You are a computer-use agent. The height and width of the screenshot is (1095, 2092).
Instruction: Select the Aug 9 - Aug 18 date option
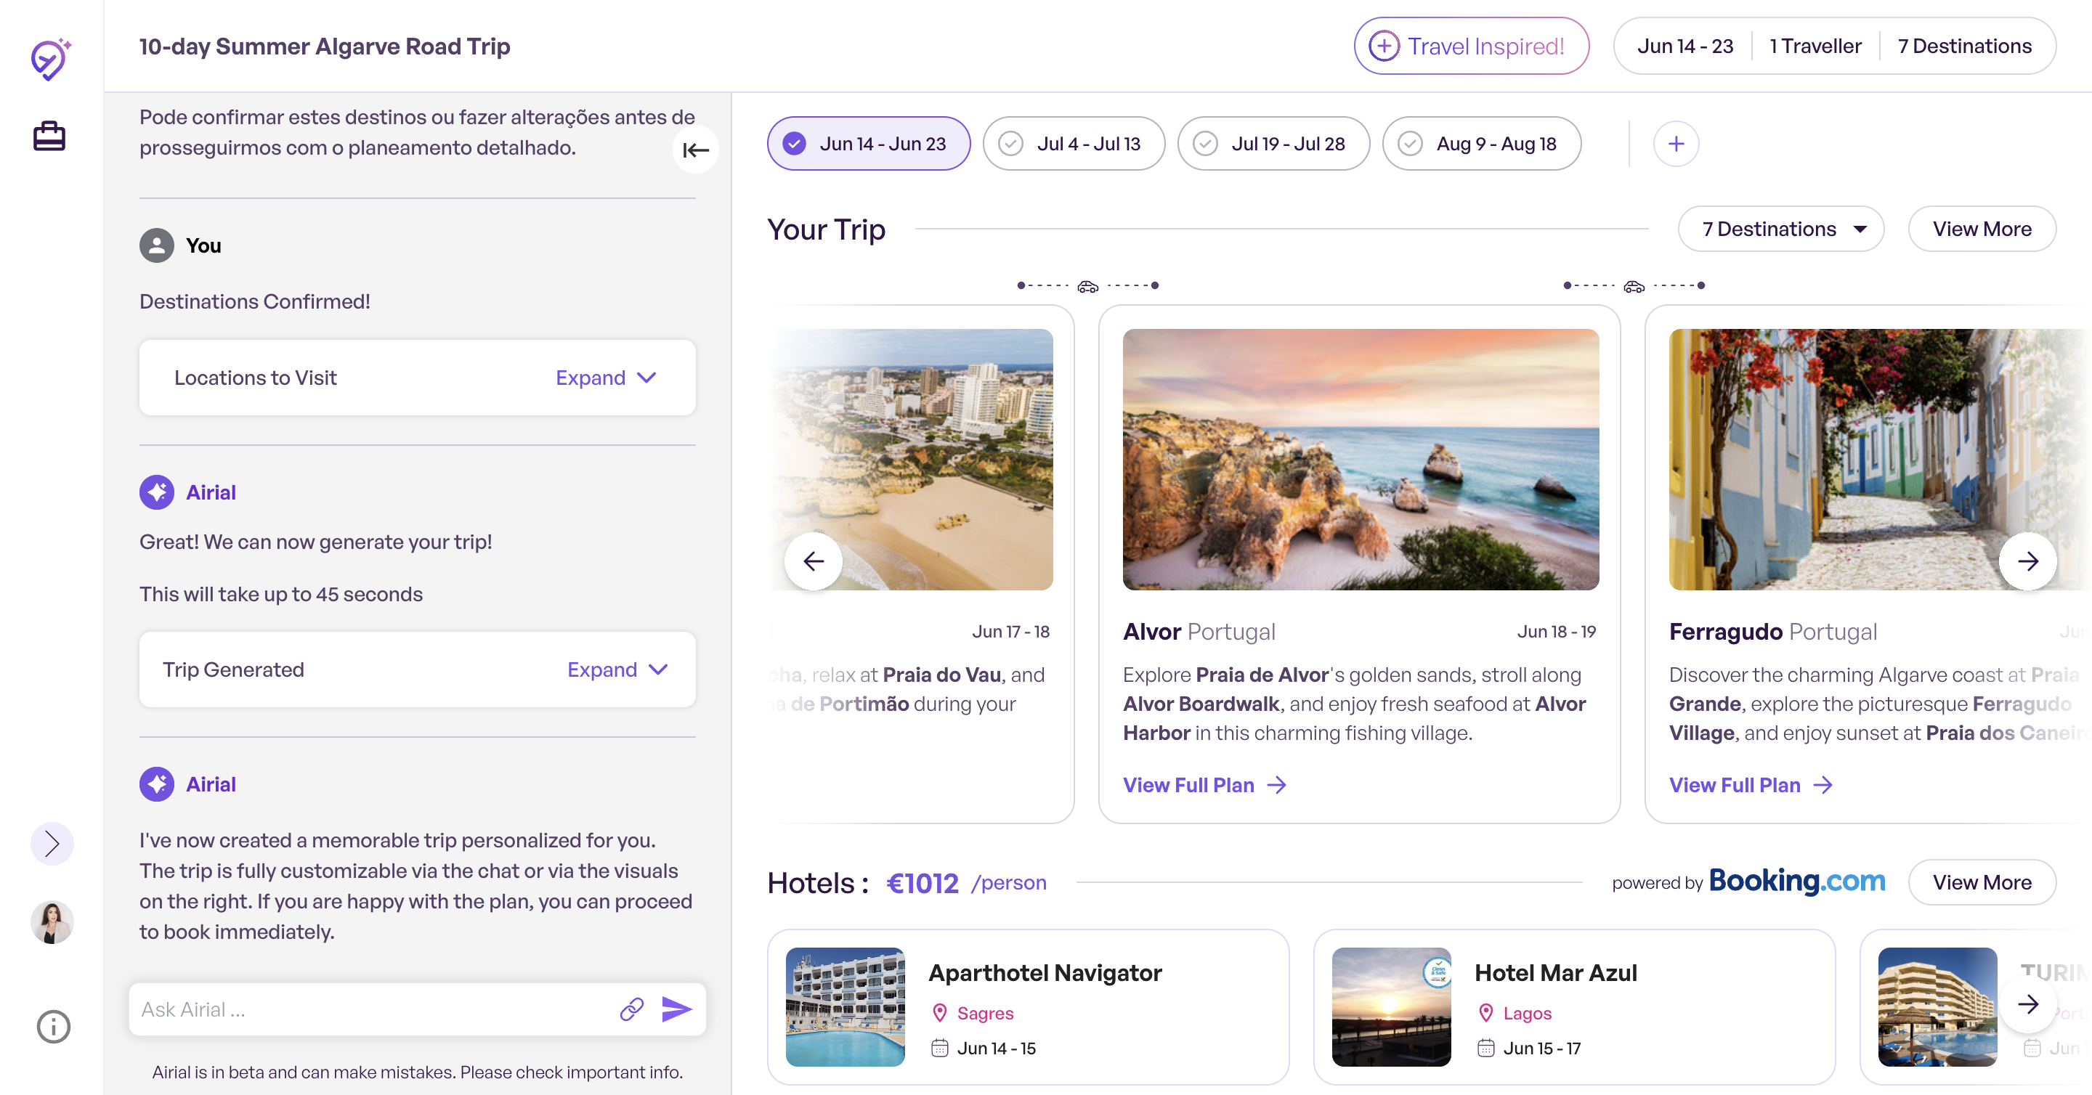coord(1481,144)
